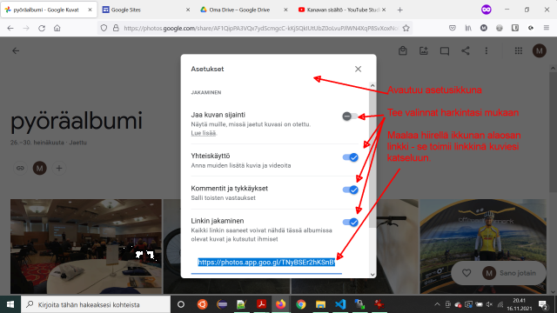Disable the Yhteiskäyttö toggle

click(x=350, y=157)
